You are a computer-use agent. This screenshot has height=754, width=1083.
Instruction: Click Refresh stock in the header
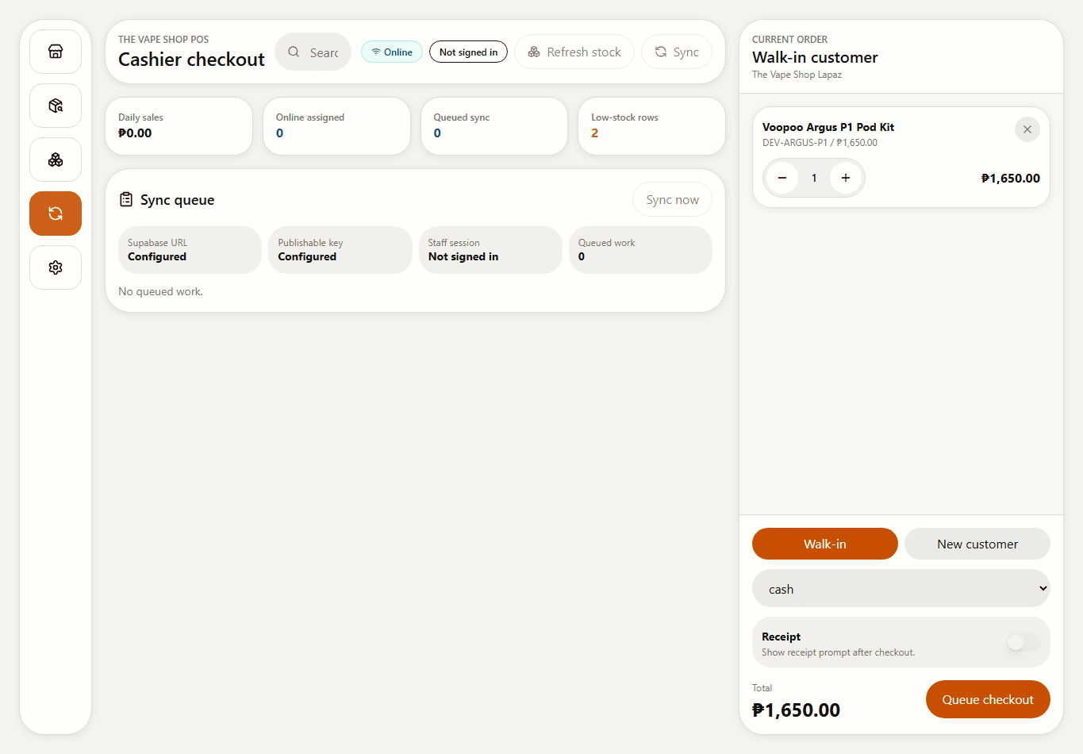574,52
